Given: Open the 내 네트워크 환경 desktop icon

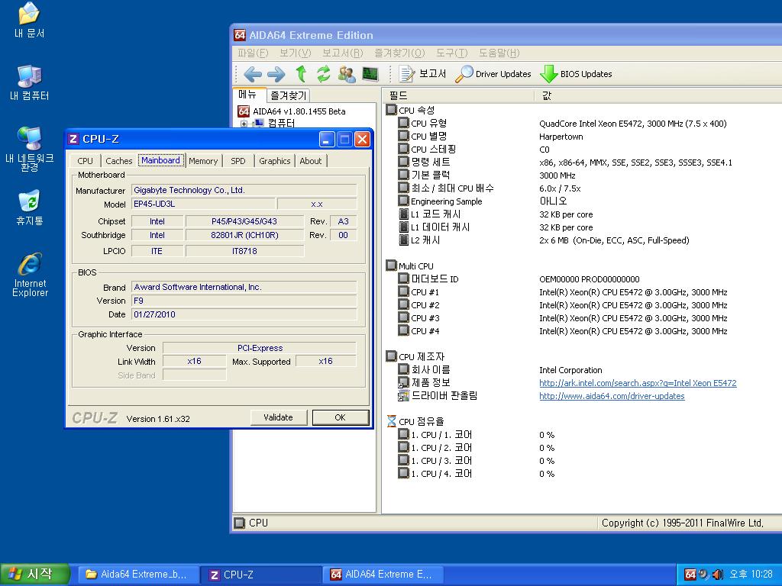Looking at the screenshot, I should pos(30,149).
